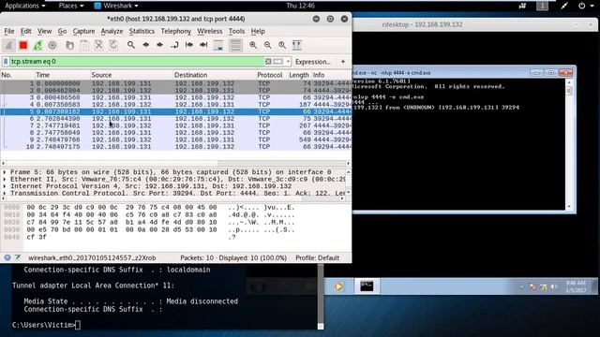Open the Analyze menu

(x=112, y=31)
